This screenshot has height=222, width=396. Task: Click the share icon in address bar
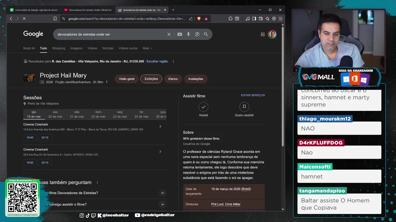(191, 19)
